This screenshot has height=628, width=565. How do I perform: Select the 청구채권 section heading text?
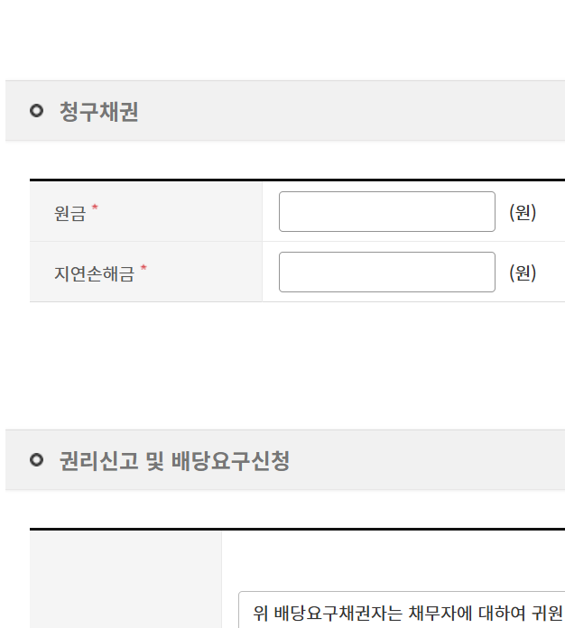[x=98, y=112]
